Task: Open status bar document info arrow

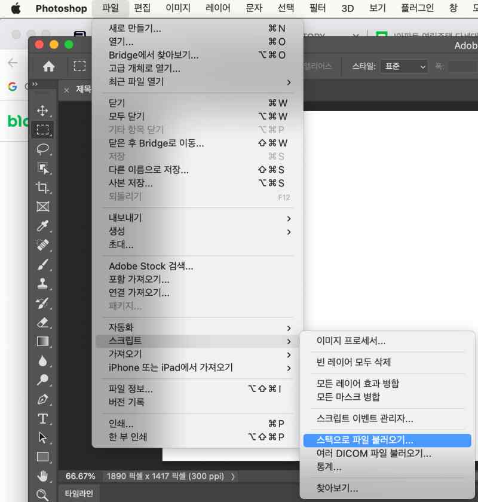Action: [233, 477]
